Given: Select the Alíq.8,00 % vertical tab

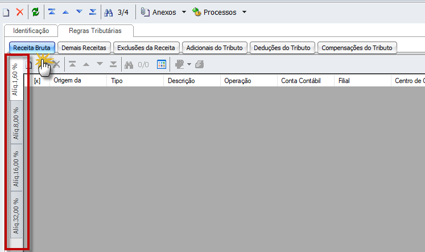Looking at the screenshot, I should (x=16, y=123).
